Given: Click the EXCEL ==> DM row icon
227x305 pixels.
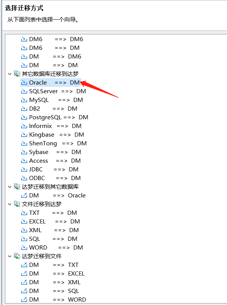Looking at the screenshot, I should [24, 222].
